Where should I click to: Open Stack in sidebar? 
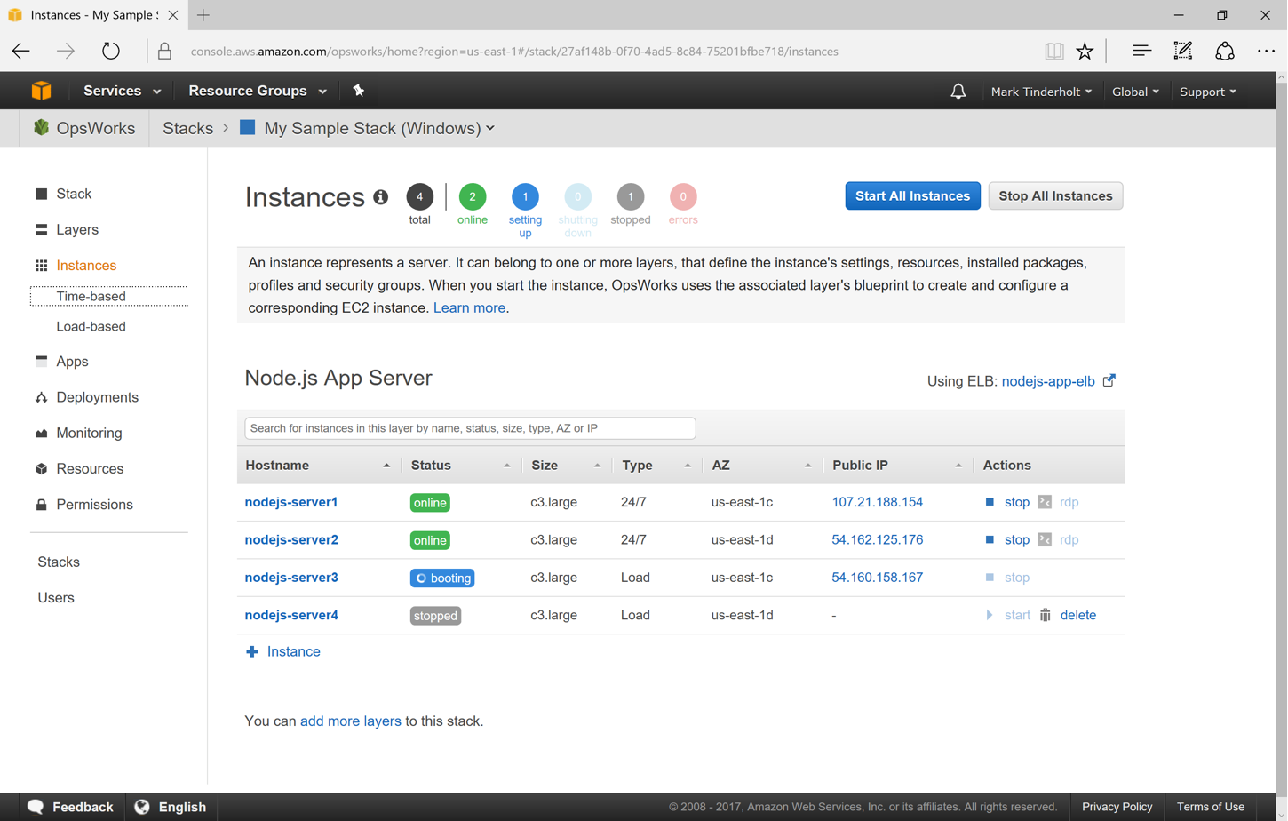tap(74, 194)
